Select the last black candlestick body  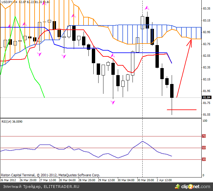pyautogui.click(x=172, y=91)
